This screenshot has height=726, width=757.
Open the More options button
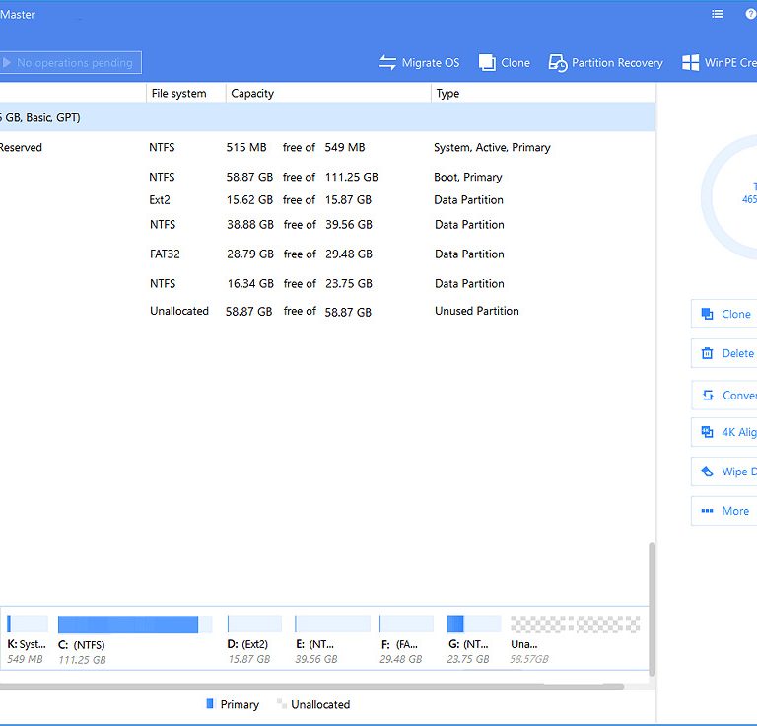coord(724,511)
